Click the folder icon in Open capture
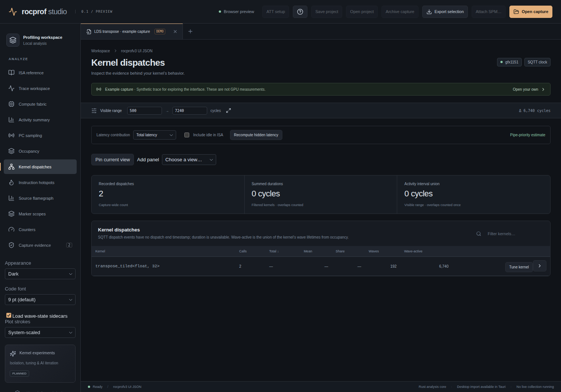Screen dimensions: 561x392 (516, 12)
